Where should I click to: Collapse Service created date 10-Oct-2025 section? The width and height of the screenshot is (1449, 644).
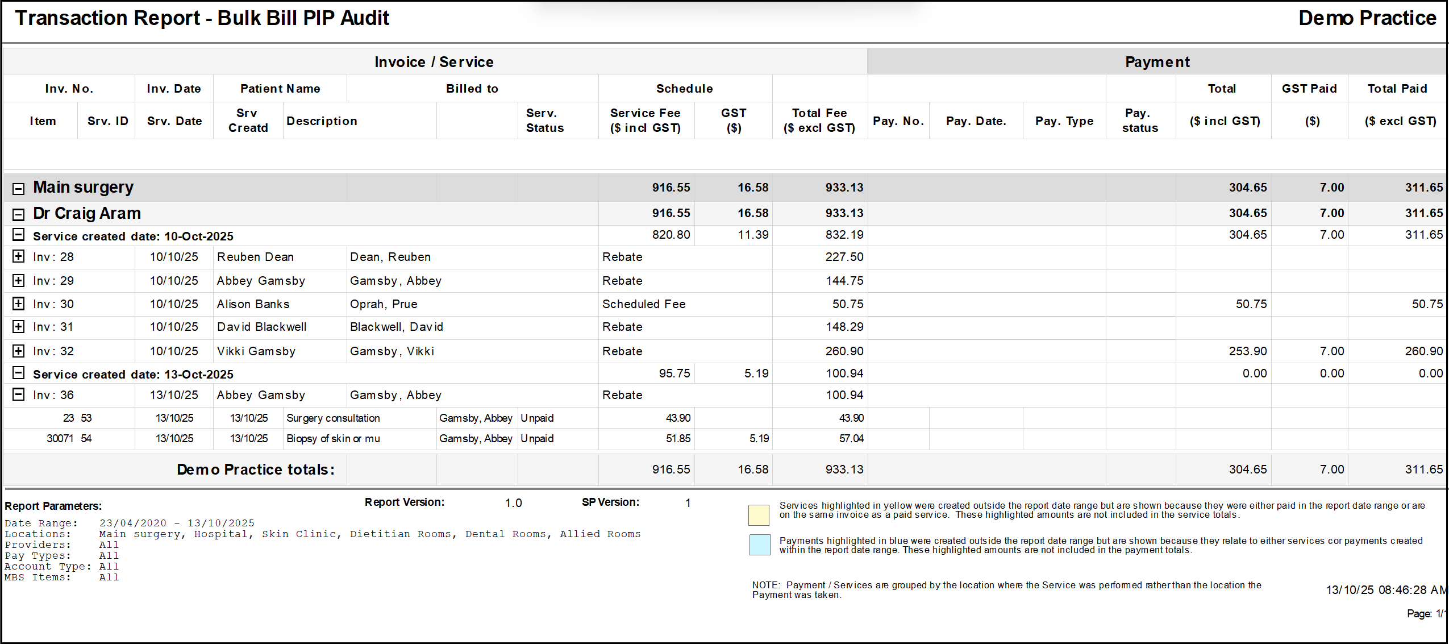pyautogui.click(x=19, y=235)
